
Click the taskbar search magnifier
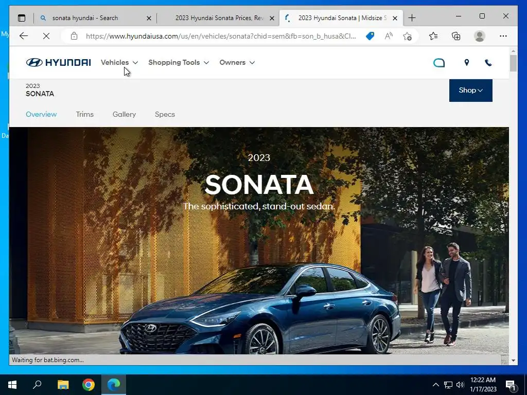(x=37, y=385)
